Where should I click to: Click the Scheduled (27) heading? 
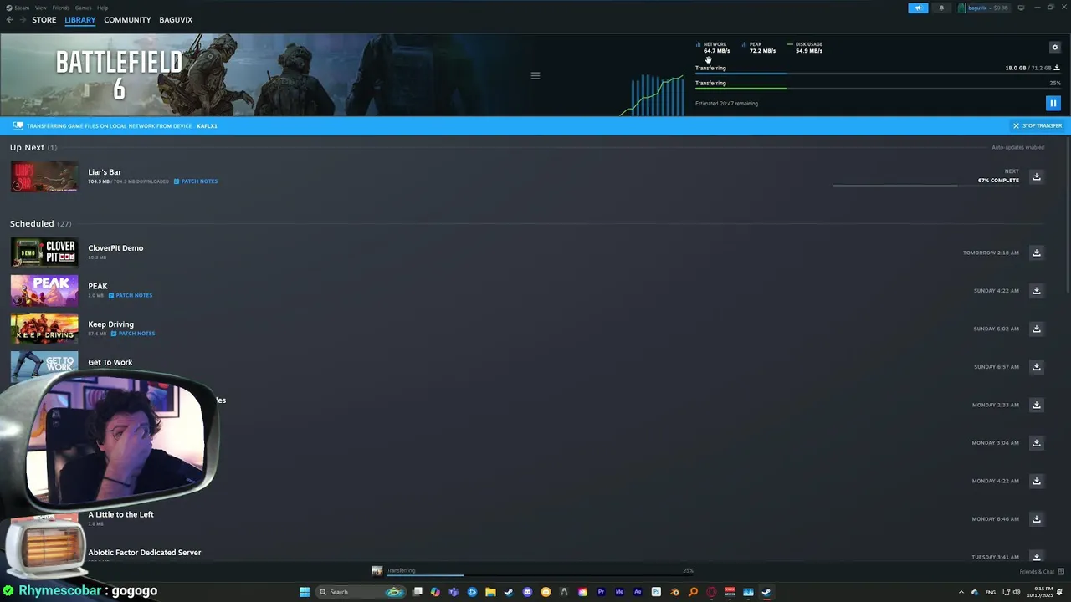[40, 223]
